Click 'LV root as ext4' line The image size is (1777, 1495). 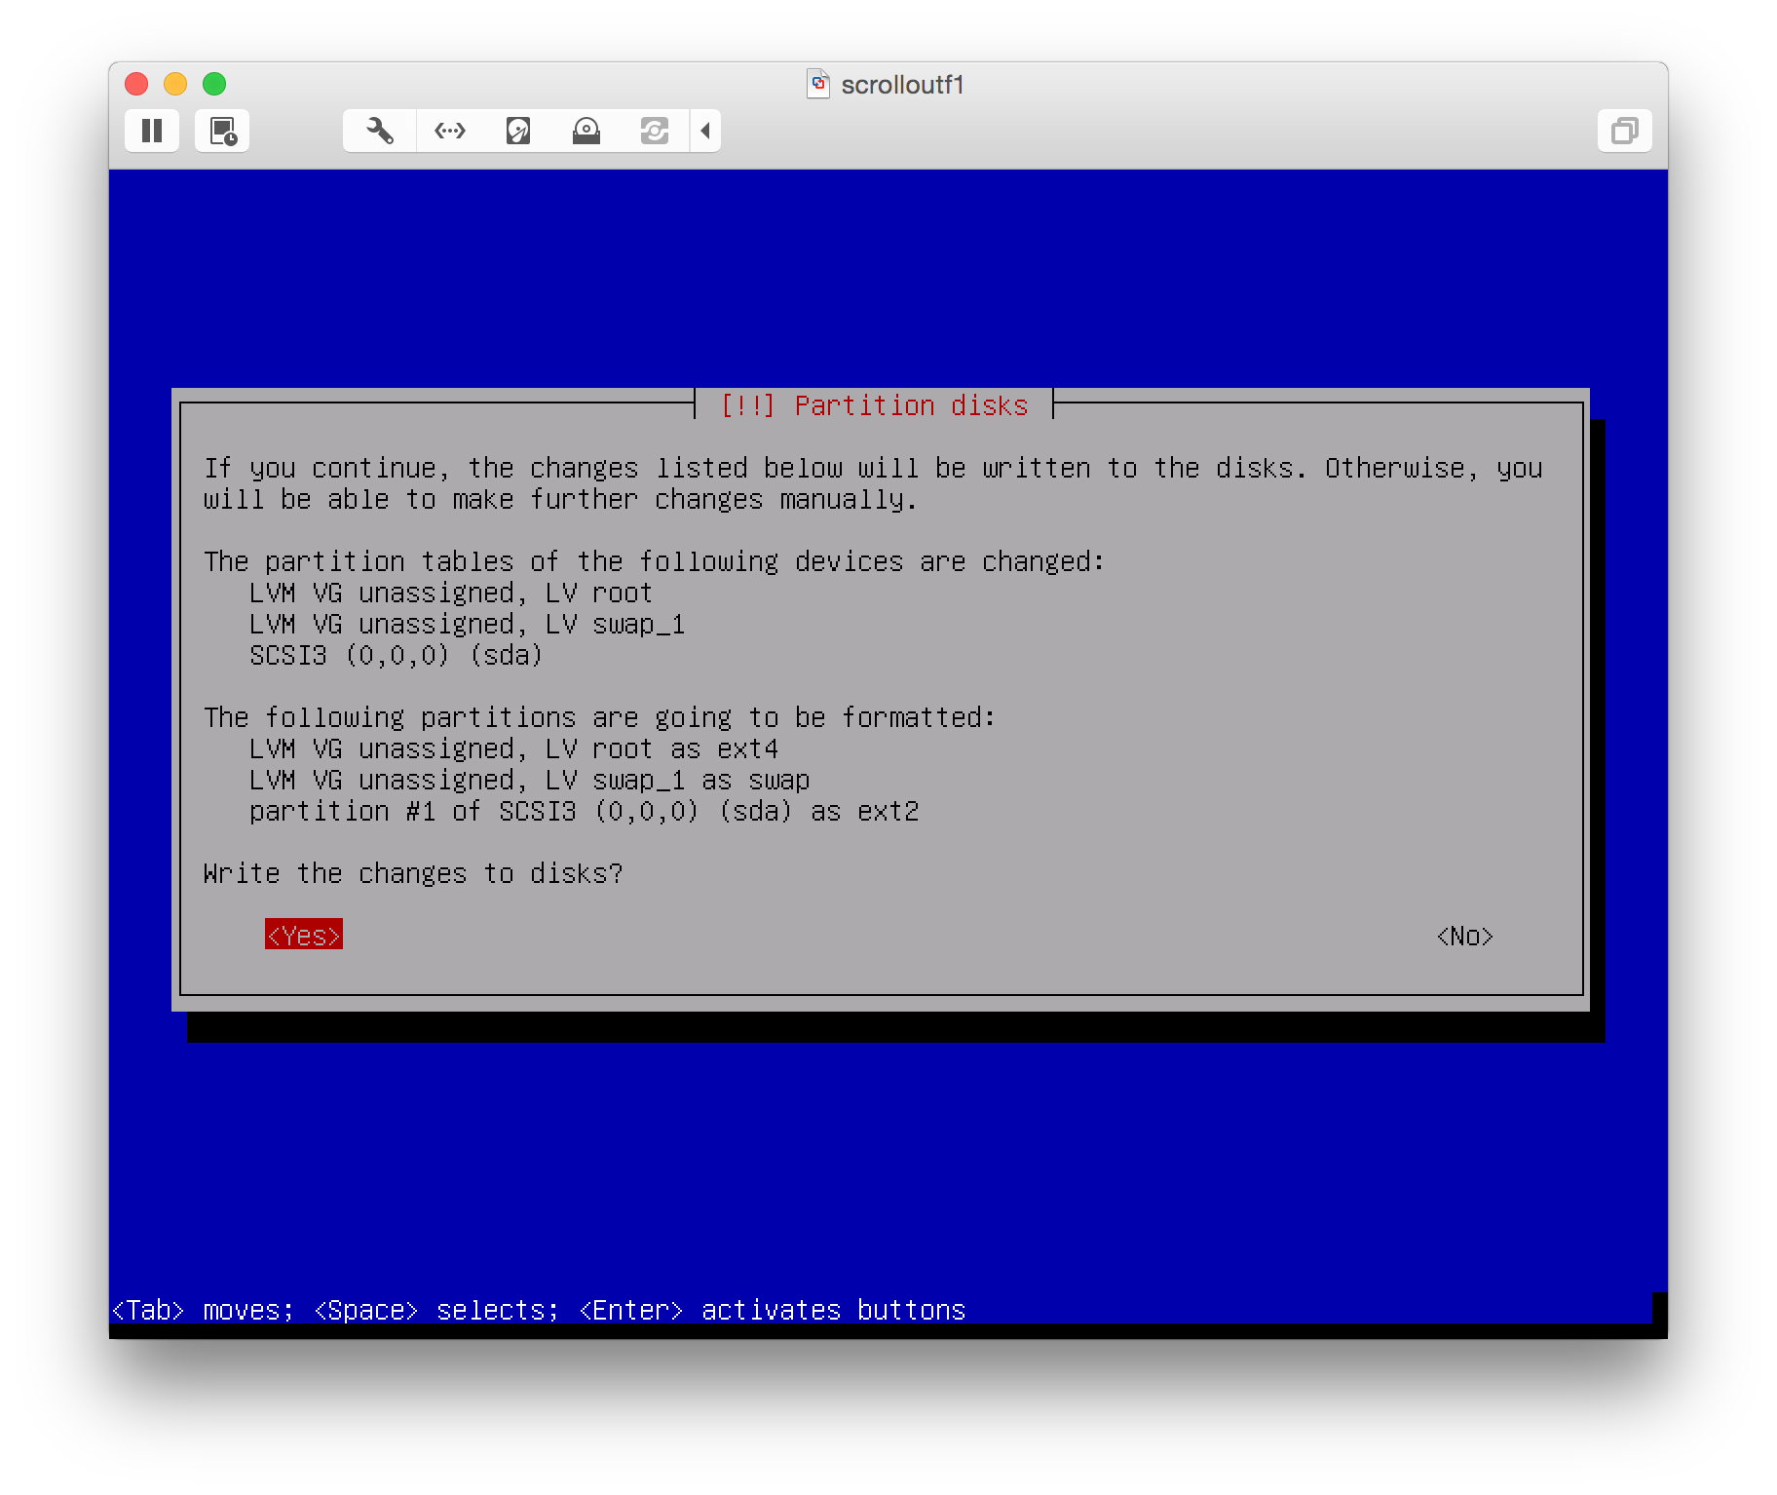pos(514,748)
